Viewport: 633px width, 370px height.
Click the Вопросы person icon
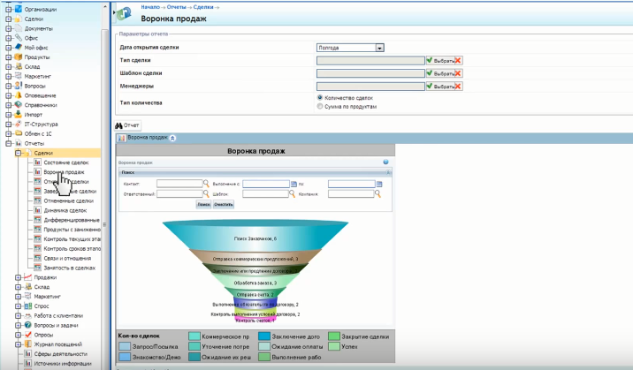tap(19, 86)
